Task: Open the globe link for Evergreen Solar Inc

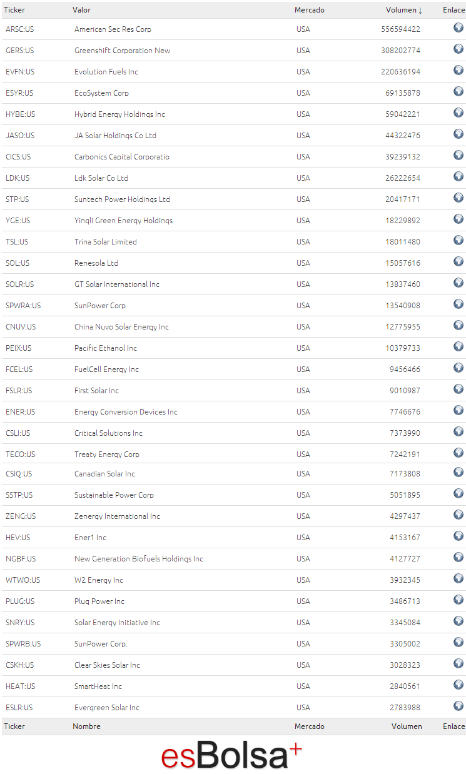Action: [x=458, y=706]
